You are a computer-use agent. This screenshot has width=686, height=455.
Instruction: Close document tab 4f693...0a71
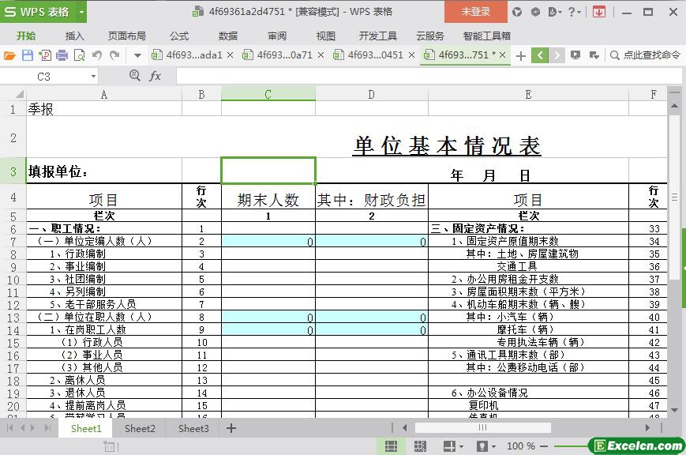[x=321, y=55]
